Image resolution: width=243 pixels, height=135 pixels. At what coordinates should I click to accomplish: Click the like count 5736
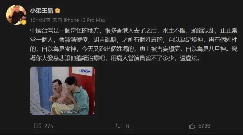[204, 126]
